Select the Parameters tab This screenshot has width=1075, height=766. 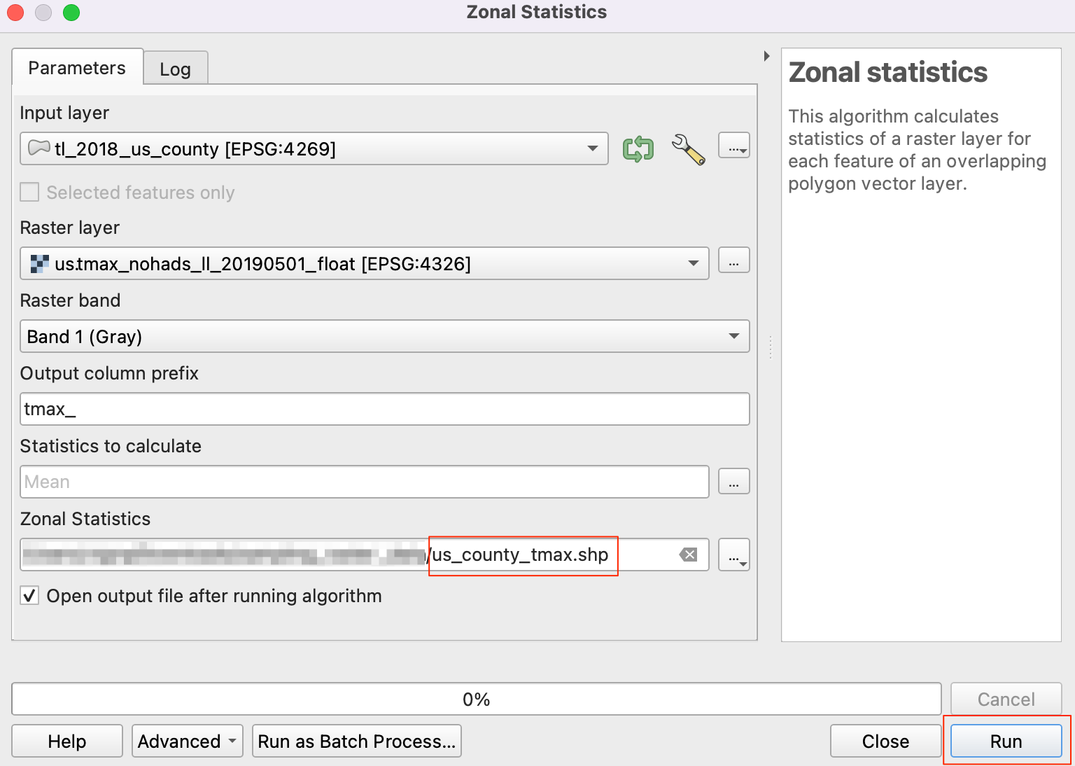click(77, 68)
